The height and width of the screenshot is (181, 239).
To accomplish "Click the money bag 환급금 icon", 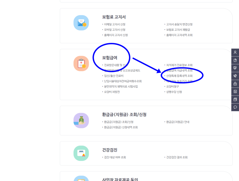I will click(81, 120).
